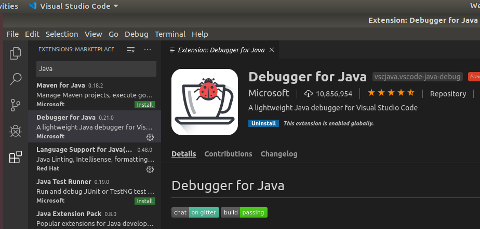The height and width of the screenshot is (229, 480).
Task: Click the vscjava.vscode-java-debug identifier
Action: click(x=418, y=77)
